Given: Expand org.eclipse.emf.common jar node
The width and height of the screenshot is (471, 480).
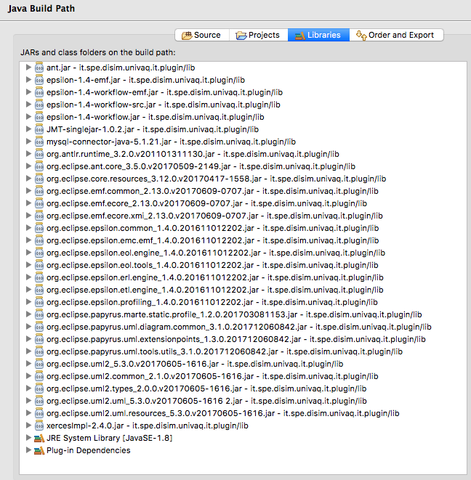Looking at the screenshot, I should 28,190.
